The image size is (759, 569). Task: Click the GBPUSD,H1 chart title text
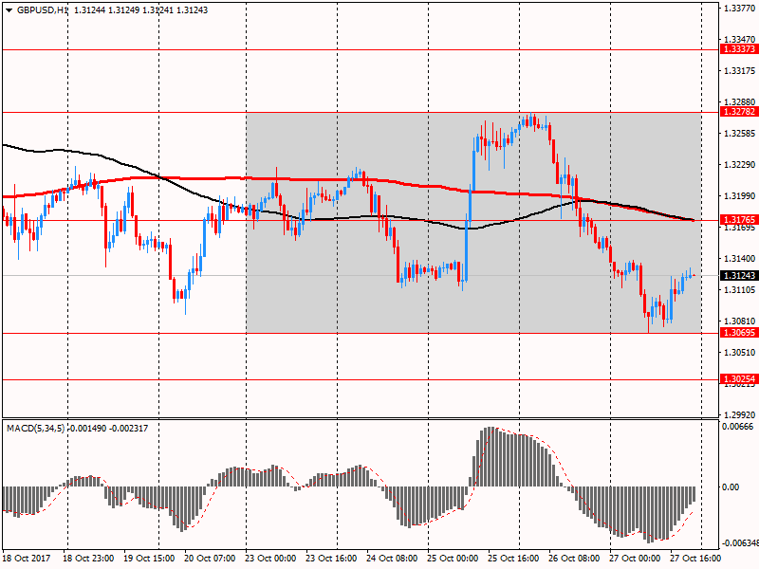[x=43, y=10]
